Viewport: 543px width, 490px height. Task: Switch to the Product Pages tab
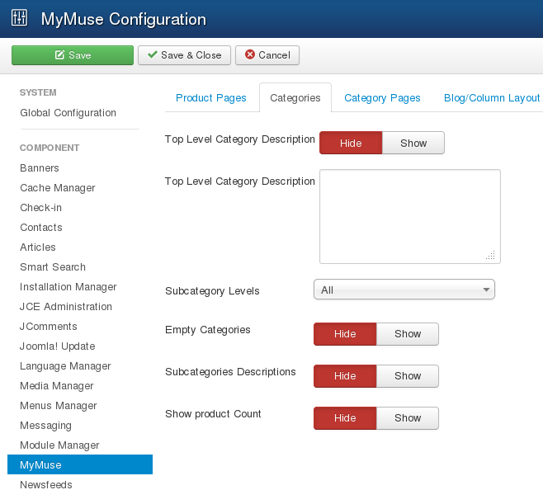210,97
